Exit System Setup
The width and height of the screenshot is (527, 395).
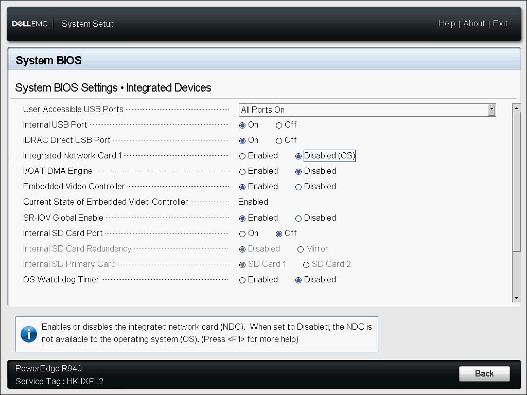(500, 23)
